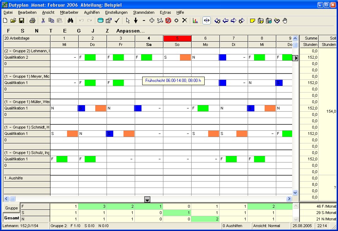This screenshot has height=231, width=338.
Task: Select the black down arrow tool
Action: (x=135, y=20)
